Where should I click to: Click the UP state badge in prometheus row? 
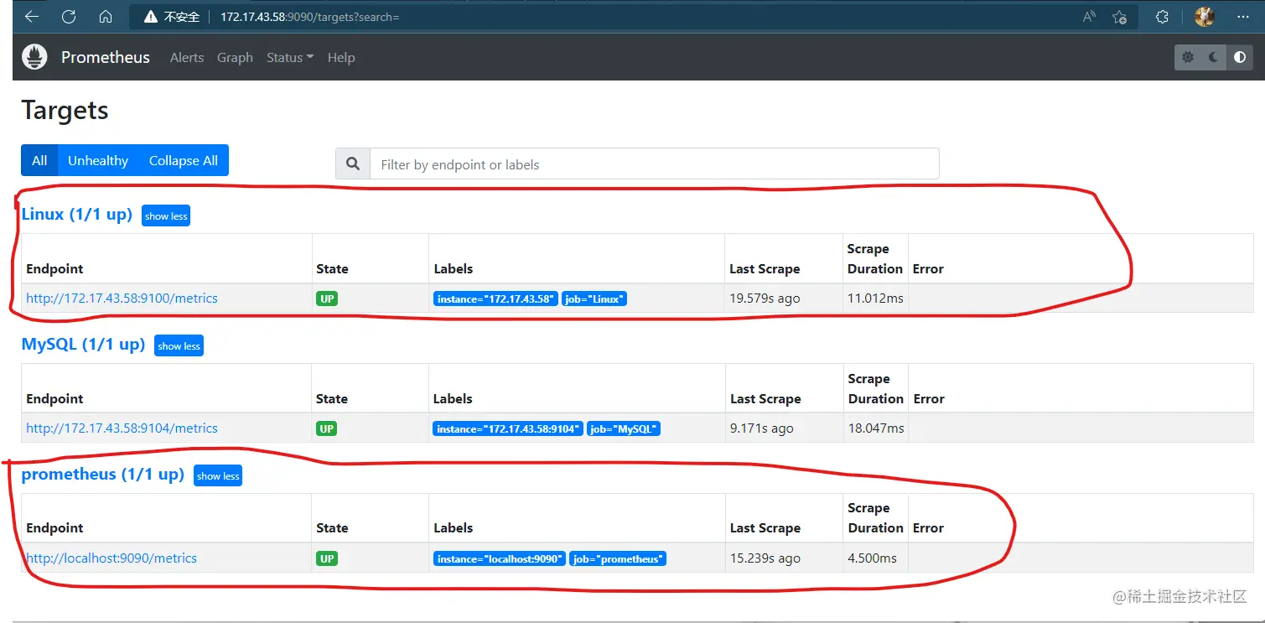[x=327, y=558]
